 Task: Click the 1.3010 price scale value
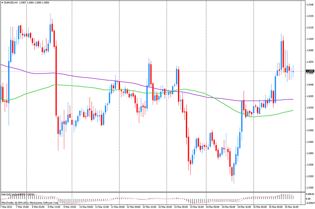(x=310, y=108)
